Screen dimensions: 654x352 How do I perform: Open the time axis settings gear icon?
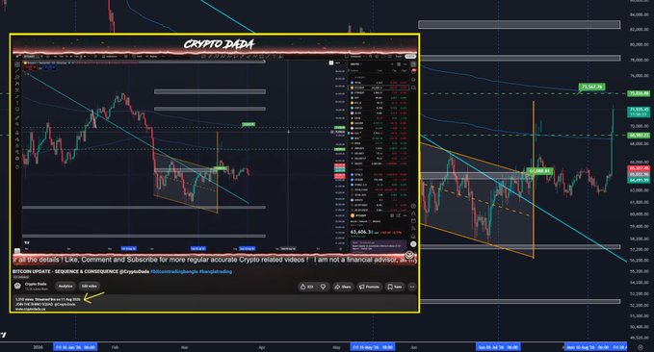641,347
